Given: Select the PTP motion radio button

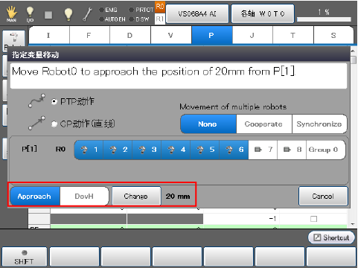Looking at the screenshot, I should coord(54,101).
